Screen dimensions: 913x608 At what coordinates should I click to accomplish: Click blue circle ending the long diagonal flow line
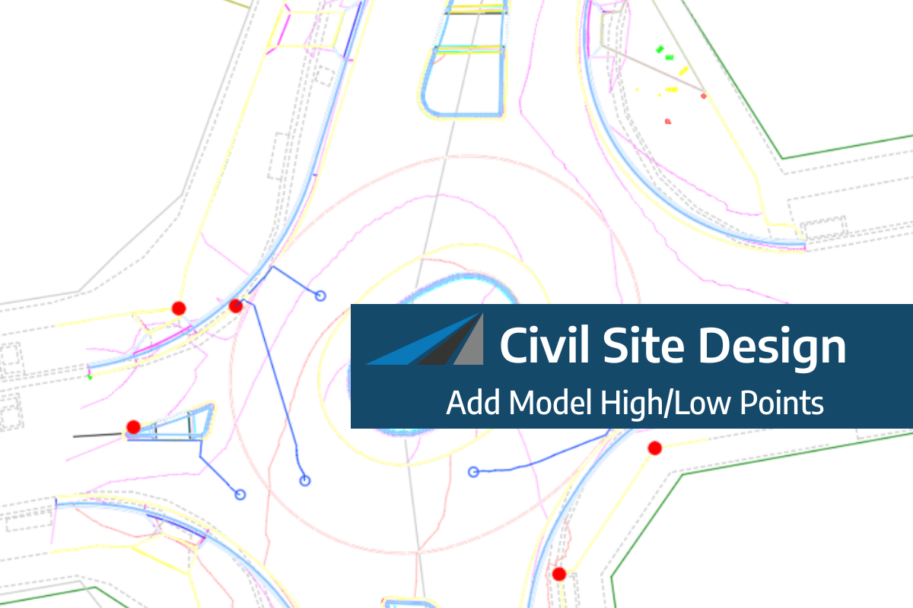click(305, 480)
